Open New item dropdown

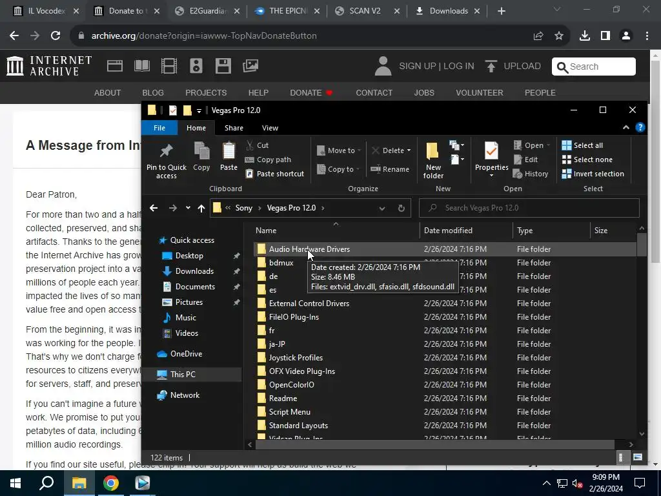click(456, 145)
